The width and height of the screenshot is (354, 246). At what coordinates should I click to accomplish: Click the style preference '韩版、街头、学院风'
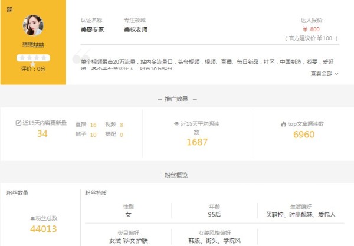[x=215, y=241]
